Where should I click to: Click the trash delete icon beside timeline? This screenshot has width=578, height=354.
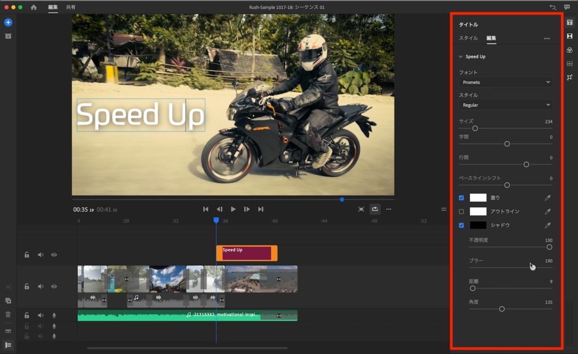[x=8, y=314]
